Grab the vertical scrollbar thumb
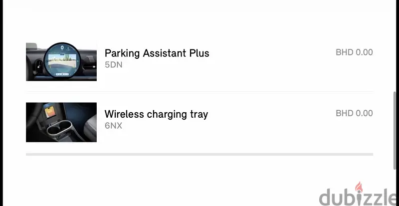This screenshot has width=399, height=206. [x=395, y=130]
